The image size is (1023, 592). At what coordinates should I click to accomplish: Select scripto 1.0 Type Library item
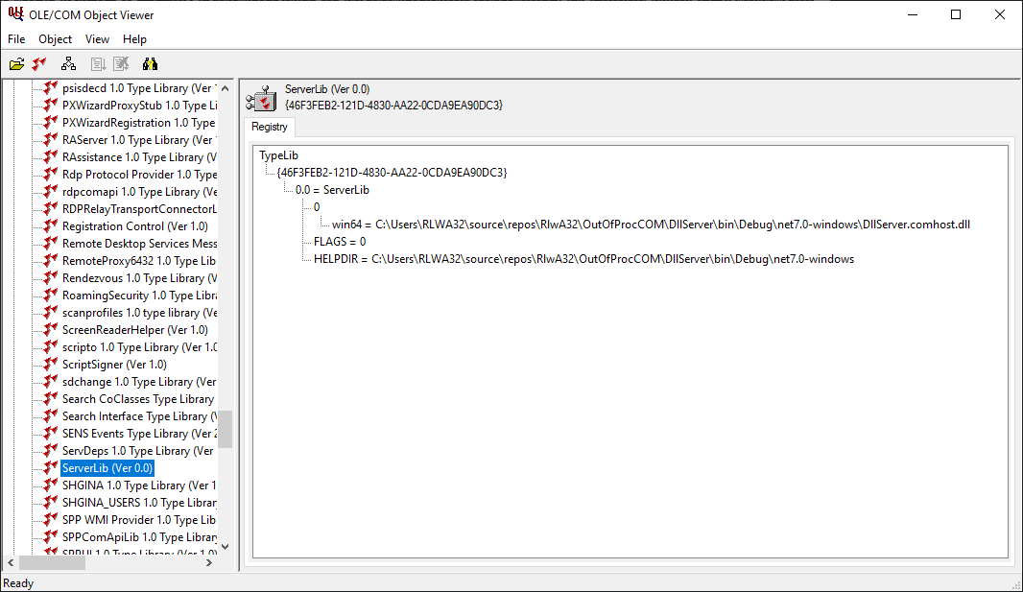139,347
